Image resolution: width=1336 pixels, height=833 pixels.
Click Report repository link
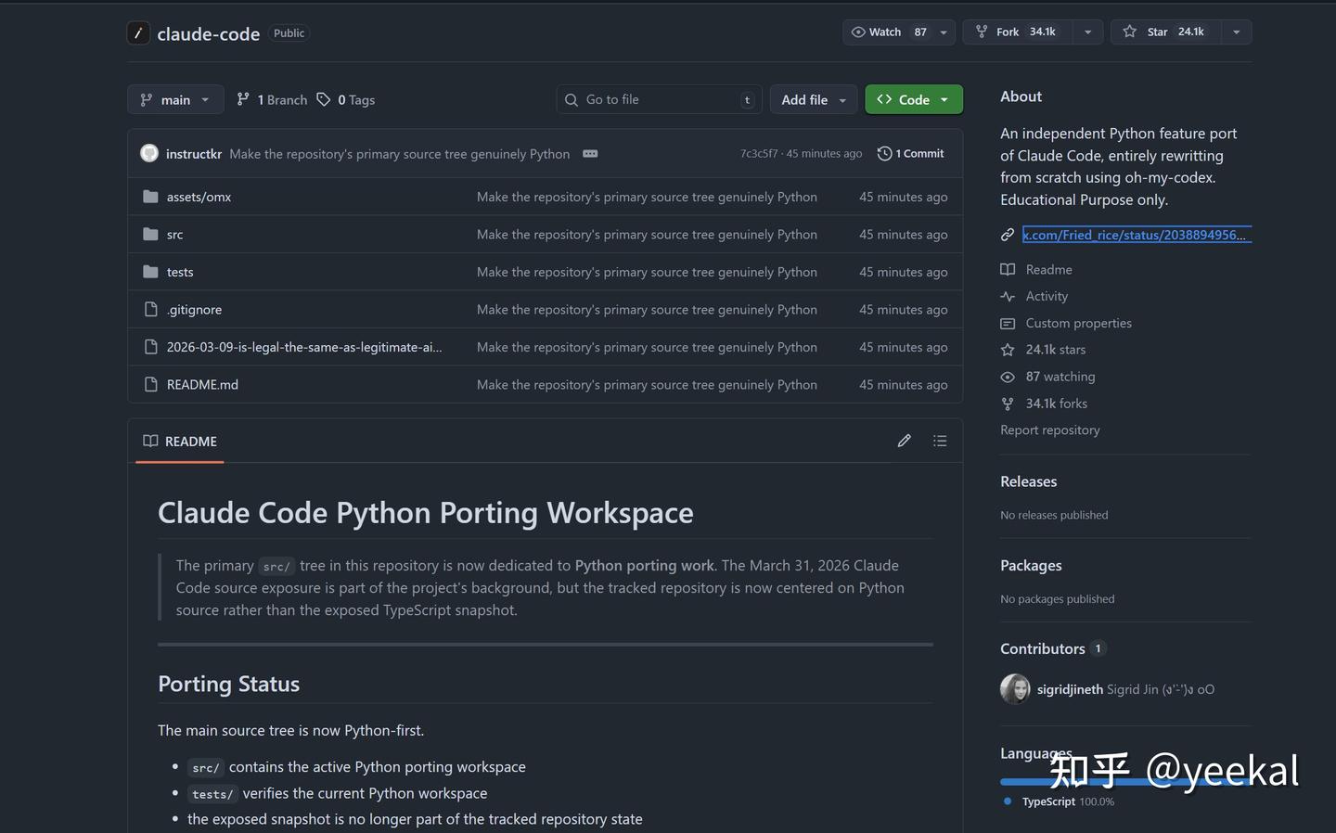point(1050,429)
